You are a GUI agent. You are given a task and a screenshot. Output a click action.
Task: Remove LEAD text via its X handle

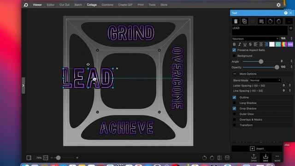click(117, 69)
